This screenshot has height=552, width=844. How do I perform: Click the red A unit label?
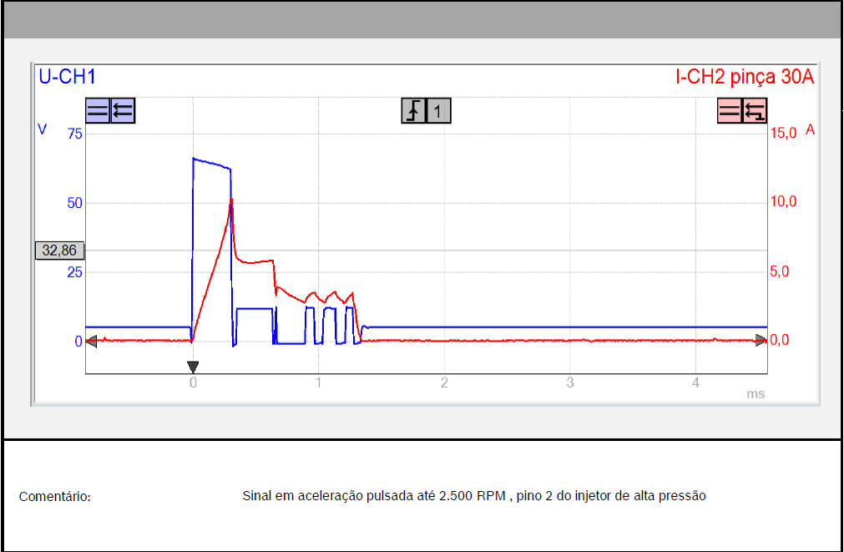tap(810, 130)
